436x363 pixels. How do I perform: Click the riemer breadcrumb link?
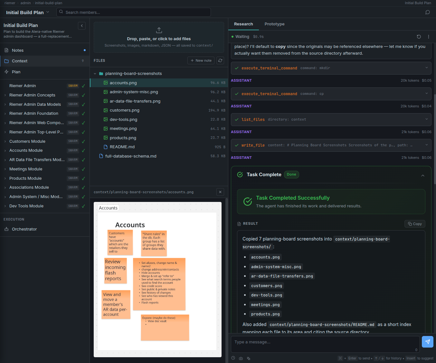[10, 3]
